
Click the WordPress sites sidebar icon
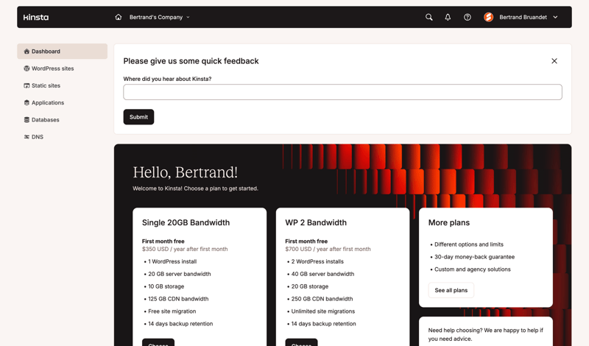pos(27,68)
